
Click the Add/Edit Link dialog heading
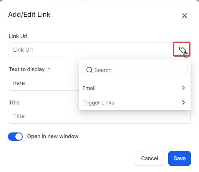pos(29,14)
